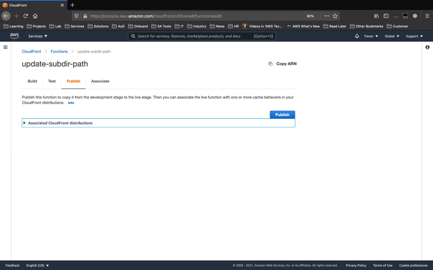
Task: Switch to the Build tab
Action: [32, 81]
